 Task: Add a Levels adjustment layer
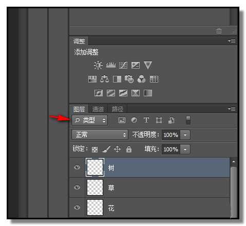click(111, 65)
